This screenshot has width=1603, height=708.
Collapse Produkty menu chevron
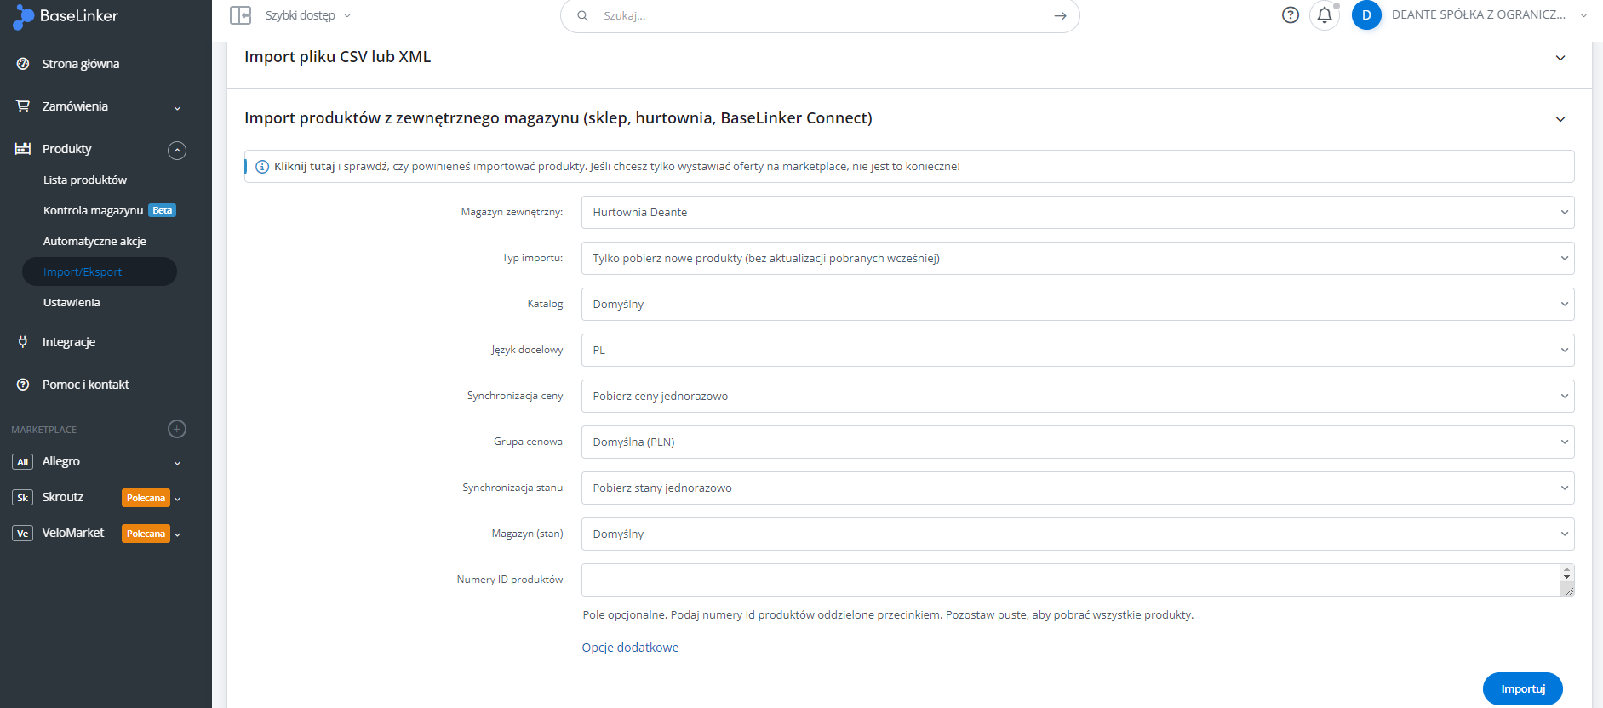click(177, 151)
